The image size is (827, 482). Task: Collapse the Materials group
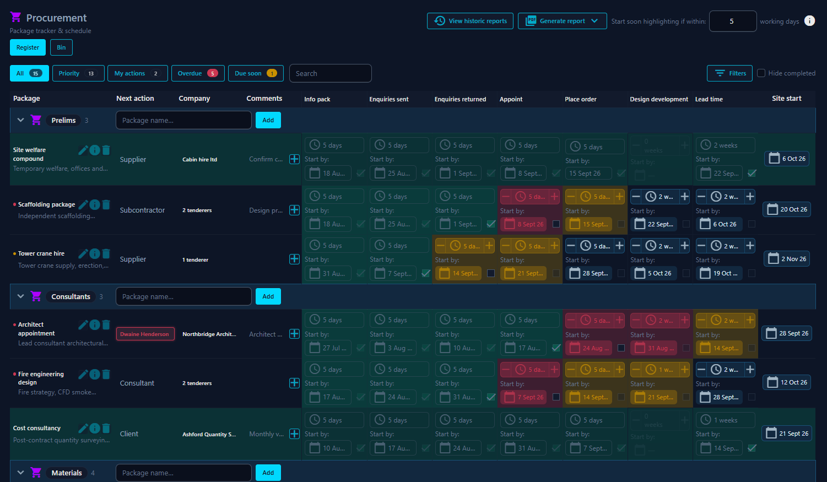[20, 473]
